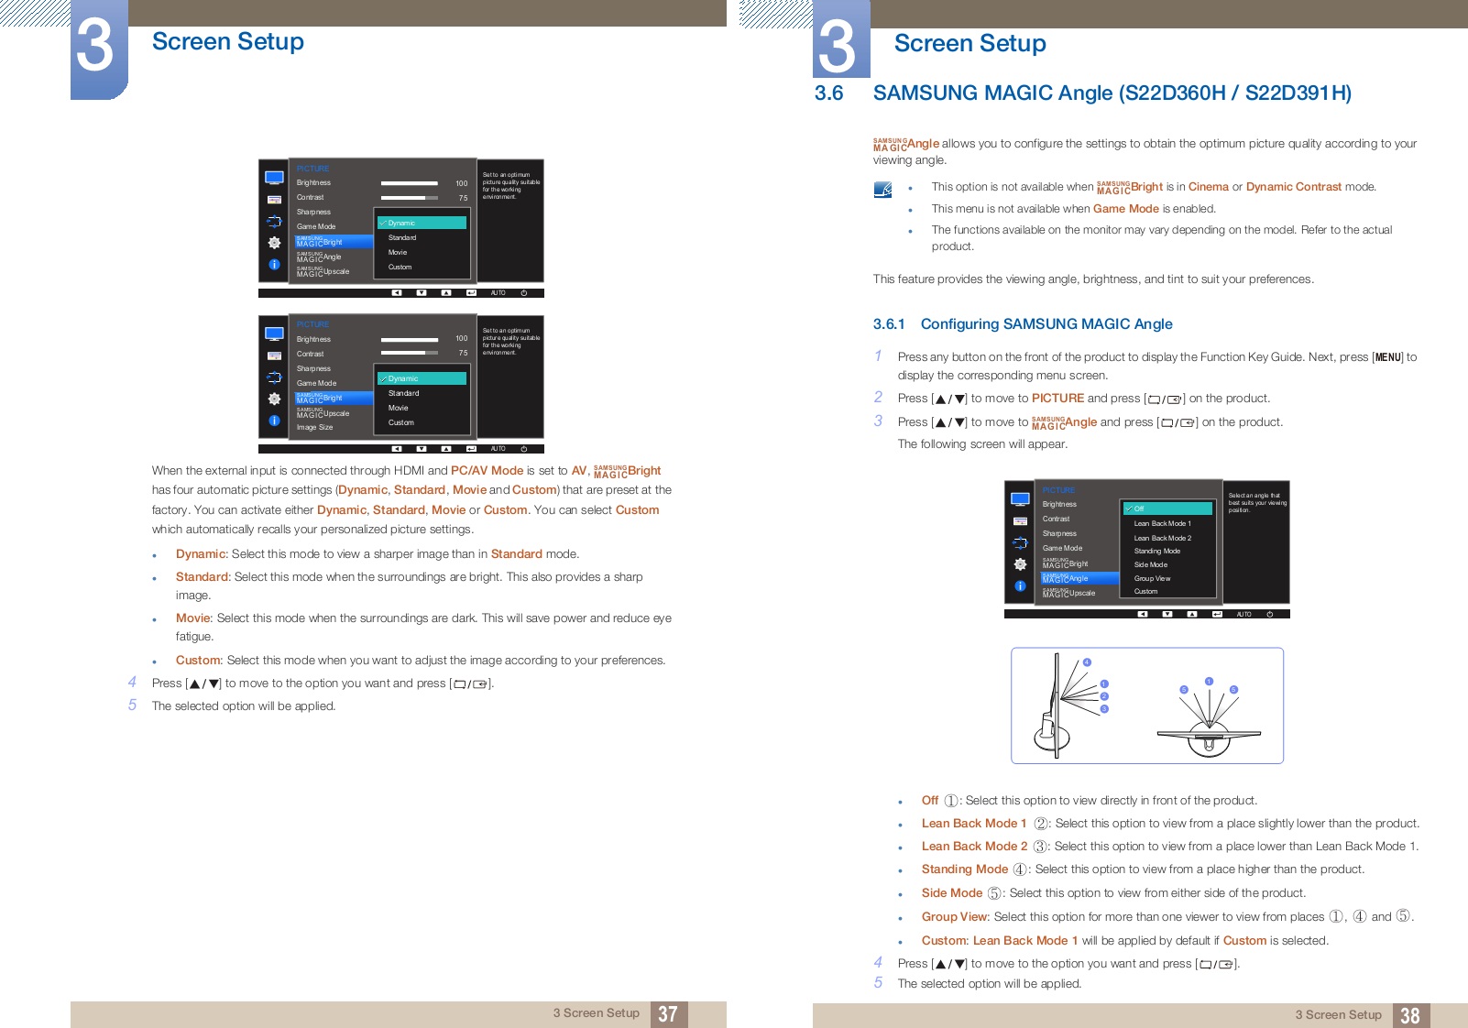Click the 'Group View:' bullet label
The width and height of the screenshot is (1468, 1028).
[956, 916]
